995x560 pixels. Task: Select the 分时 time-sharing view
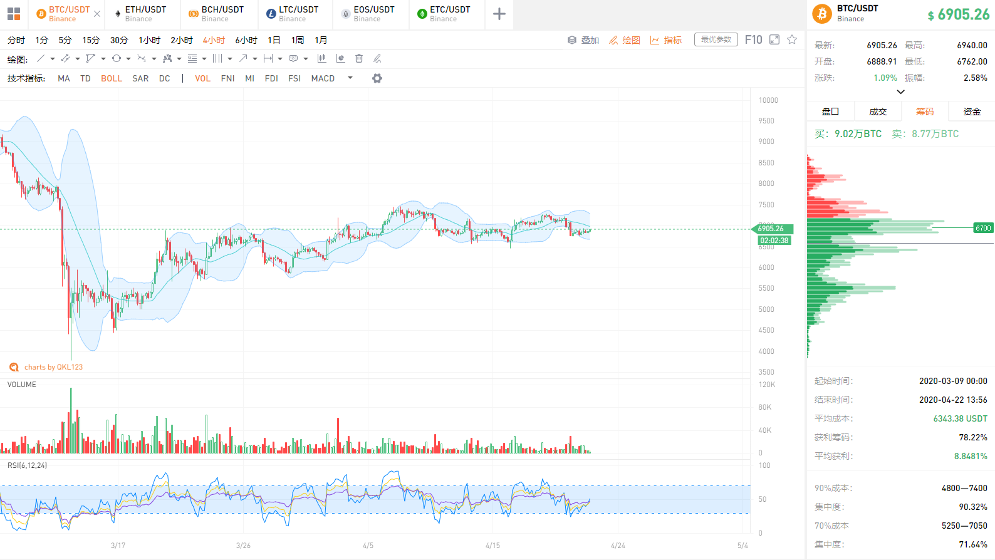pyautogui.click(x=16, y=40)
